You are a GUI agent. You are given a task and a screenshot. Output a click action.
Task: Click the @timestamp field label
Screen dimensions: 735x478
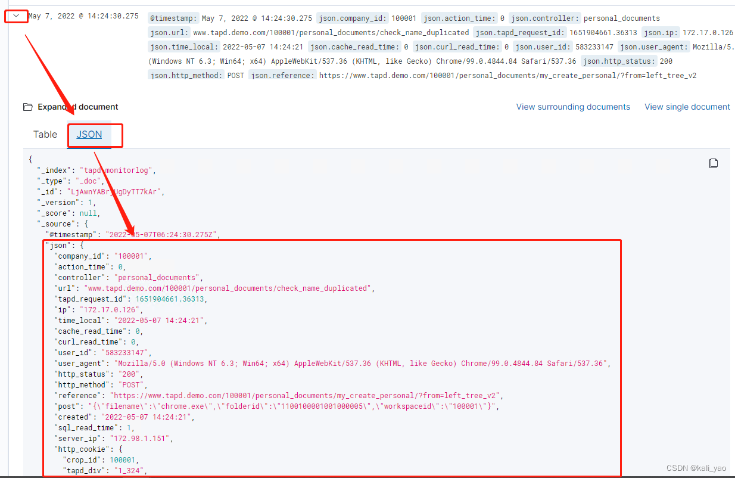tap(173, 18)
